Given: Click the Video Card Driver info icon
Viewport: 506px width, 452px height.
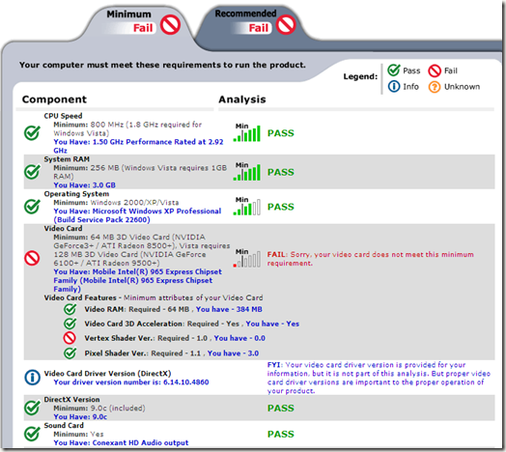Looking at the screenshot, I should pos(32,378).
